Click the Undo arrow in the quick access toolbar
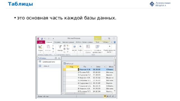This screenshot has width=180, height=101. click(45, 39)
